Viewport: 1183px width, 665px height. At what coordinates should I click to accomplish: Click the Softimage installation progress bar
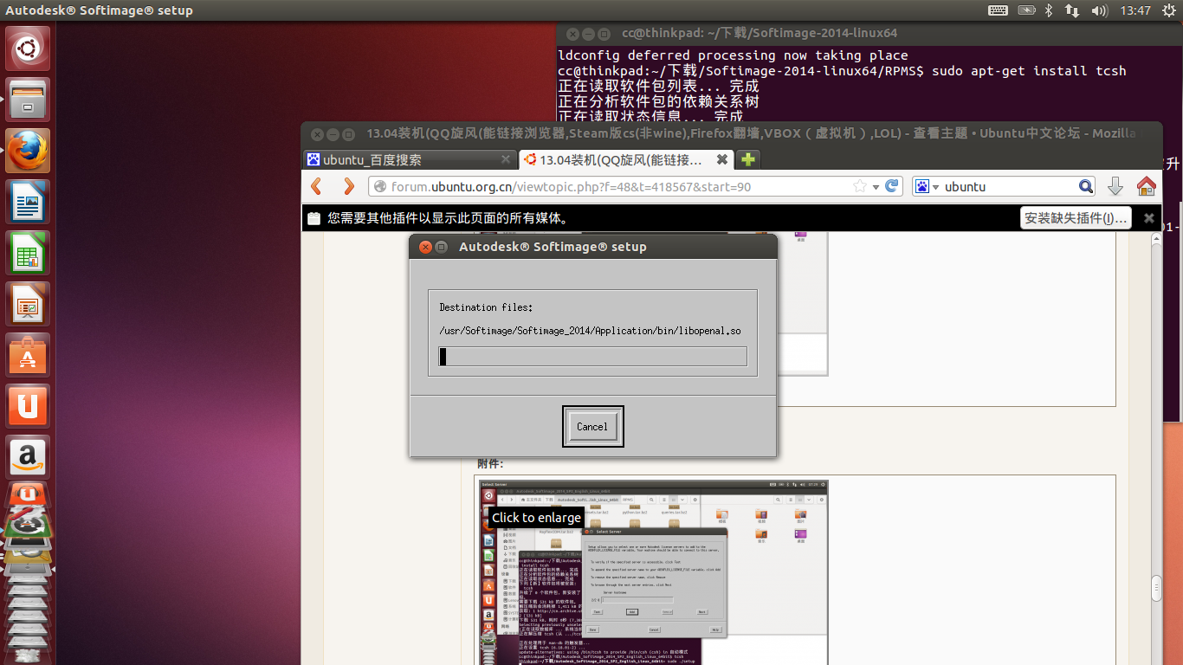tap(593, 357)
